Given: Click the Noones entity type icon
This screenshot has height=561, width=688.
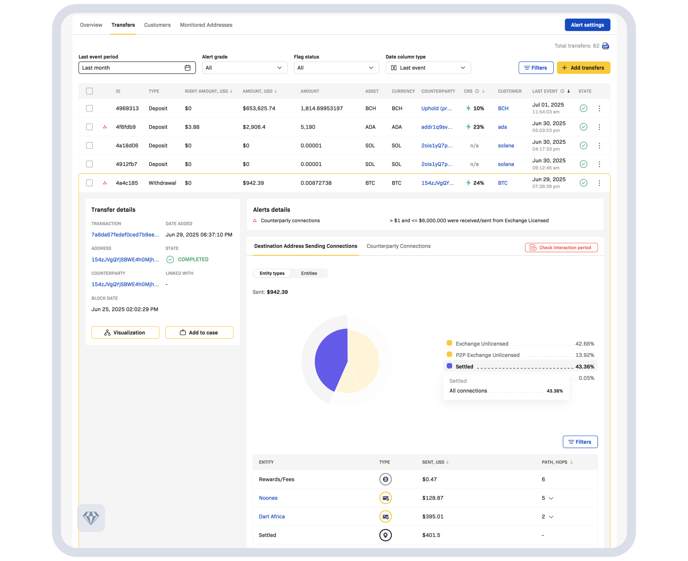Looking at the screenshot, I should [x=385, y=498].
